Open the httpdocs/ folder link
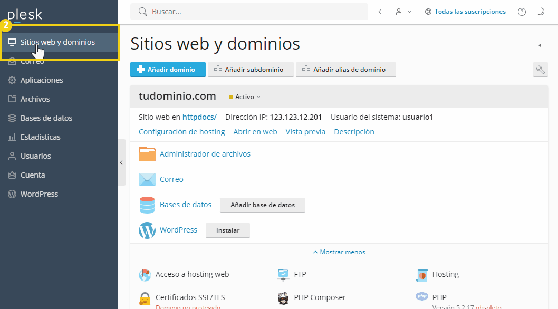Screen dimensions: 558x309 tap(200, 117)
